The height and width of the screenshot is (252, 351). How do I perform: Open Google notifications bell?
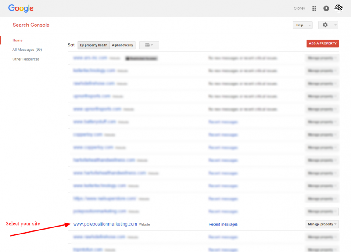tap(326, 8)
